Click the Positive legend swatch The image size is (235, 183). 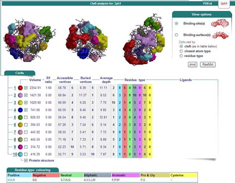pyautogui.click(x=19, y=175)
